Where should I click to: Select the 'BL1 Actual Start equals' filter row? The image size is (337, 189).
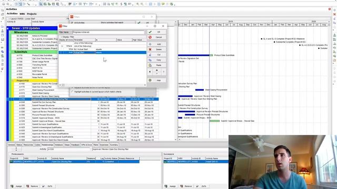[x=103, y=49]
